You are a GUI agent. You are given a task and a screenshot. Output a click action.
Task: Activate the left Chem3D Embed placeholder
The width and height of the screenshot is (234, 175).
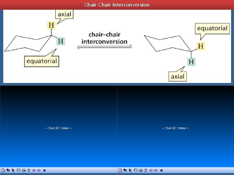tap(58, 128)
